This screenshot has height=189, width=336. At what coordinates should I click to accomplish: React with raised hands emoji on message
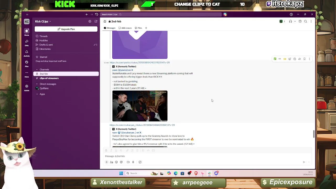pos(285,59)
